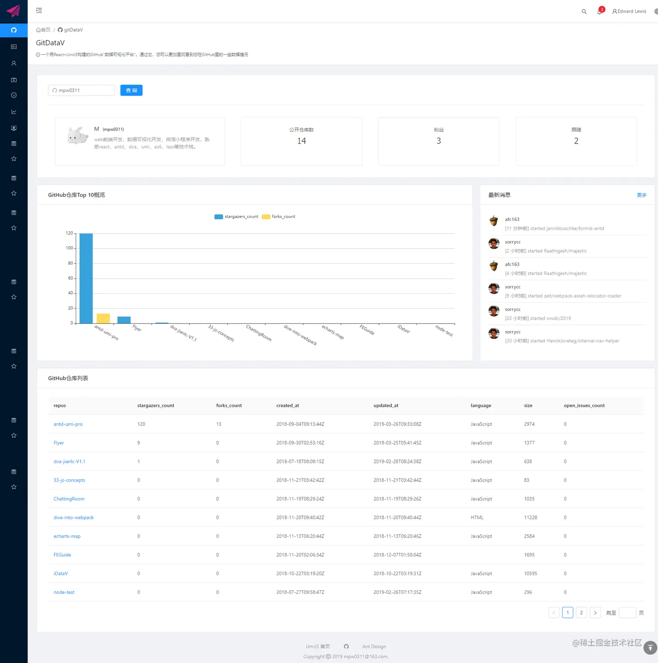Click the pink paper-plane logo
Viewport: 658px width, 663px height.
(13, 10)
